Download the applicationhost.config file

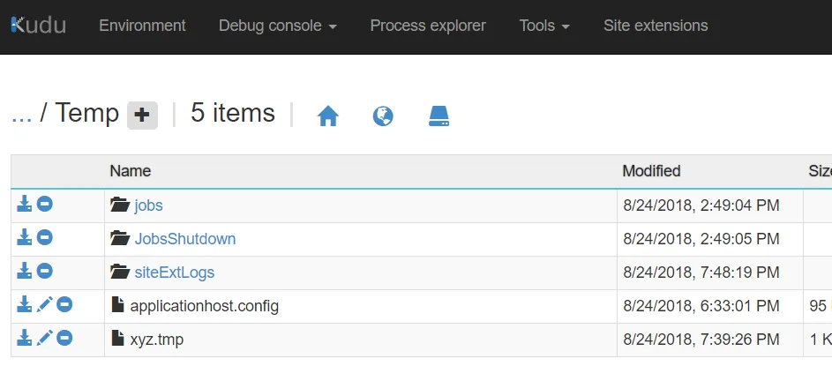point(25,305)
